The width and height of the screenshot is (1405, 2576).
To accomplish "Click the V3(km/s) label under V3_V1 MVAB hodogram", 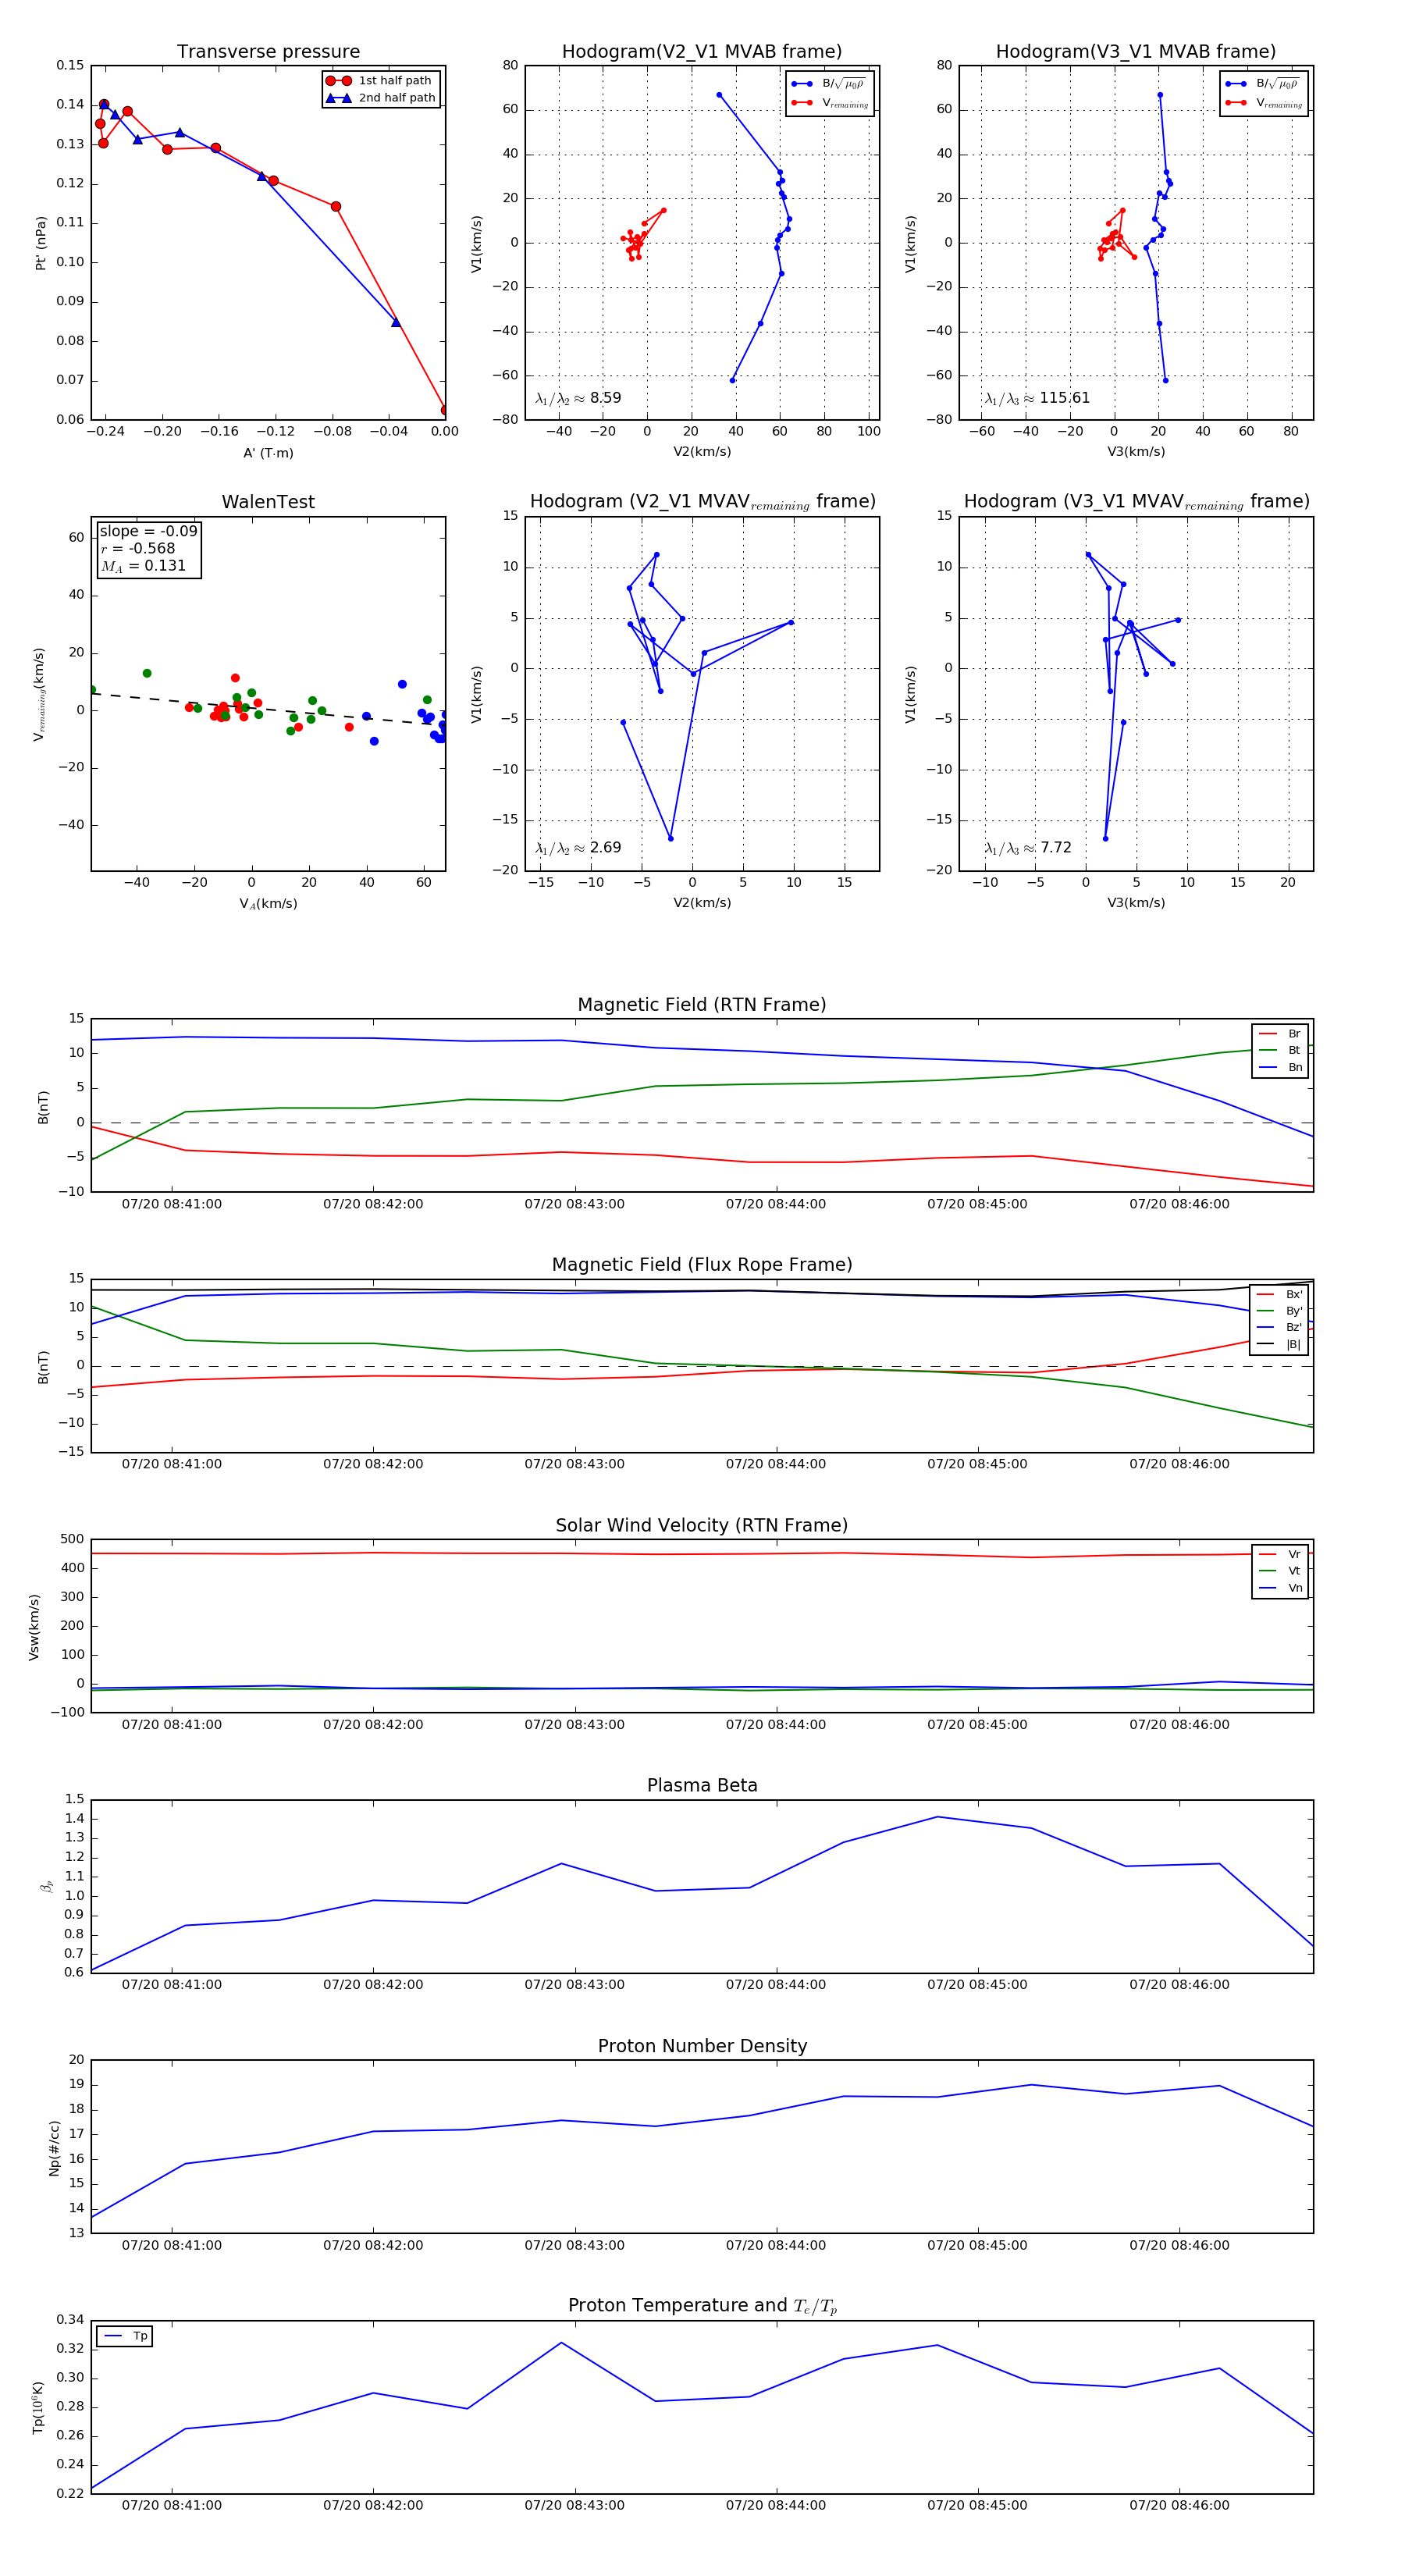I will (1136, 452).
